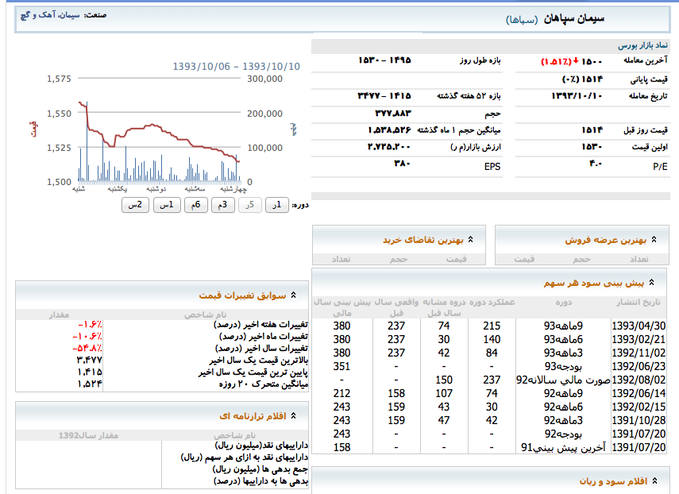The height and width of the screenshot is (494, 679).
Task: Select the 2-year period button
Action: click(x=135, y=205)
